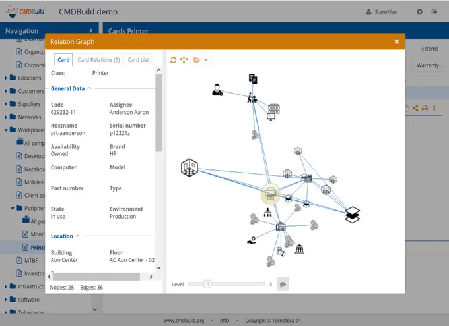Click the logout icon
449x326 pixels.
[434, 12]
